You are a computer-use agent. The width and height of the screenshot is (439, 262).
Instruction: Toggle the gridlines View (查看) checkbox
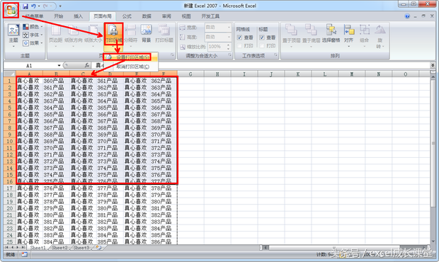click(x=239, y=38)
